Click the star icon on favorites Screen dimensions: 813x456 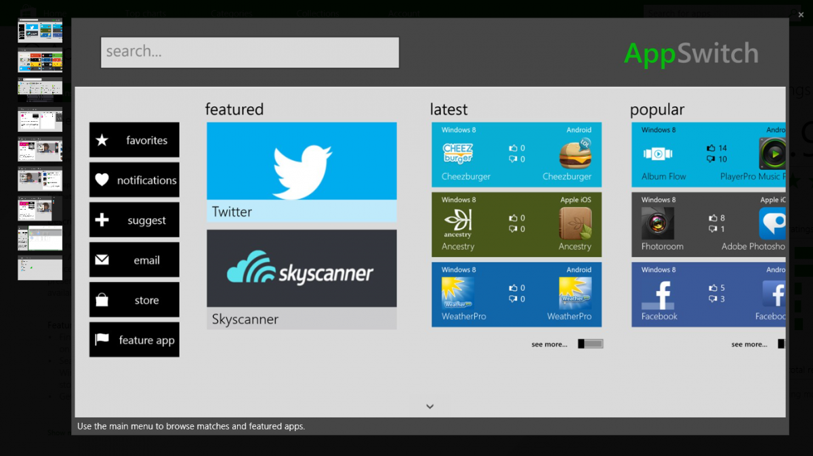point(102,140)
